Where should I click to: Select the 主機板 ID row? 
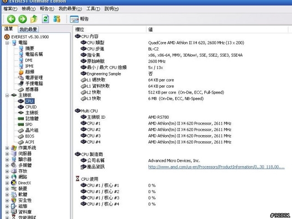pos(125,117)
